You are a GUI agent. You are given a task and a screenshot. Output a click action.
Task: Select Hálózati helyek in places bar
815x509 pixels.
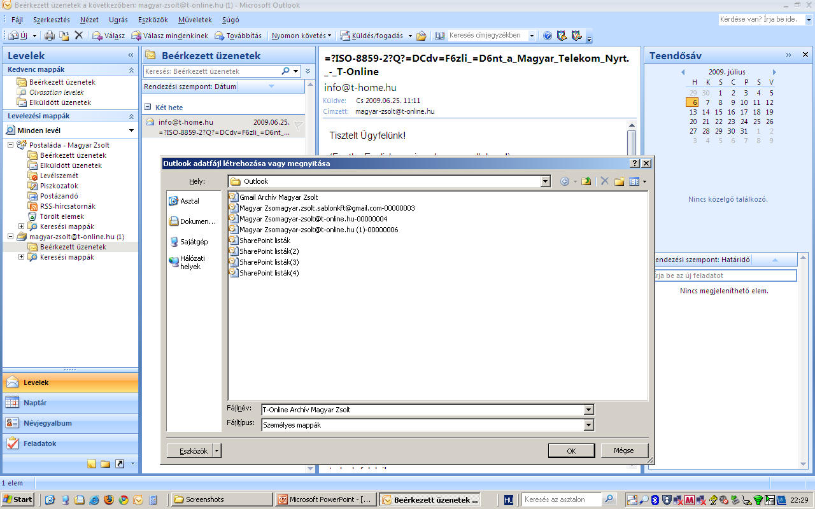point(188,262)
